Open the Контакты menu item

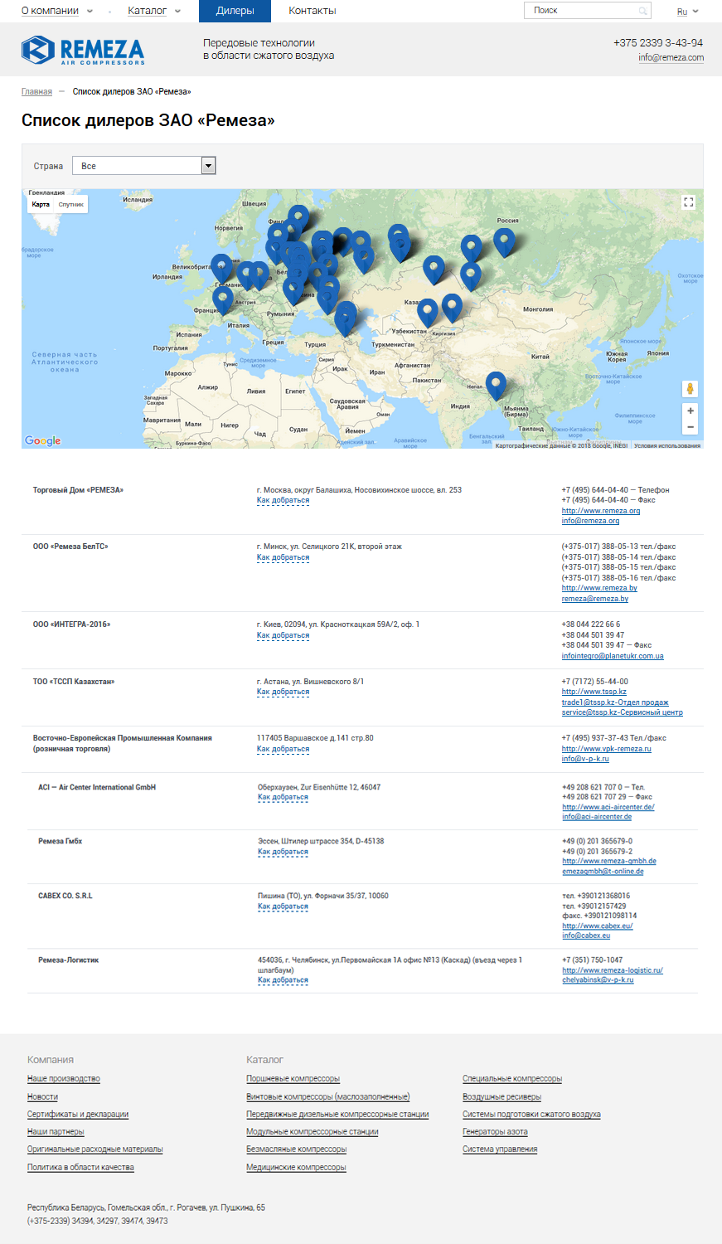tap(313, 11)
